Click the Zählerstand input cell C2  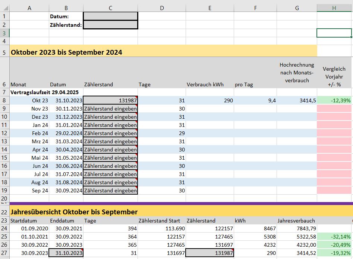[x=111, y=25]
